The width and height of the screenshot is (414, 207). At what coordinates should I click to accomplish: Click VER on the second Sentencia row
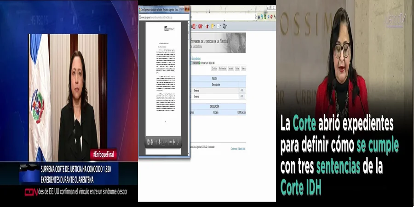pos(241,97)
